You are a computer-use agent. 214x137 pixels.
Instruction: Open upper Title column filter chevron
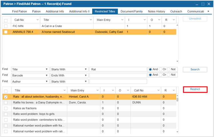click(91, 20)
